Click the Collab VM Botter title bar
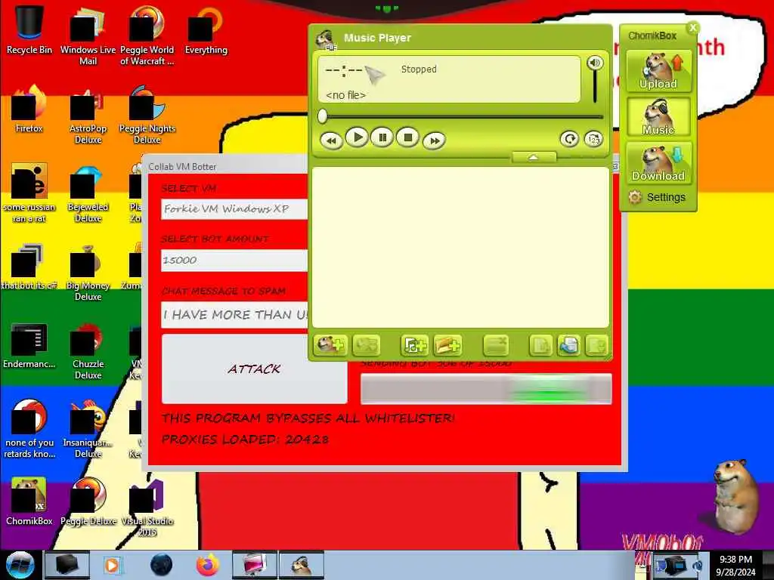Viewport: 774px width, 580px height. [227, 166]
